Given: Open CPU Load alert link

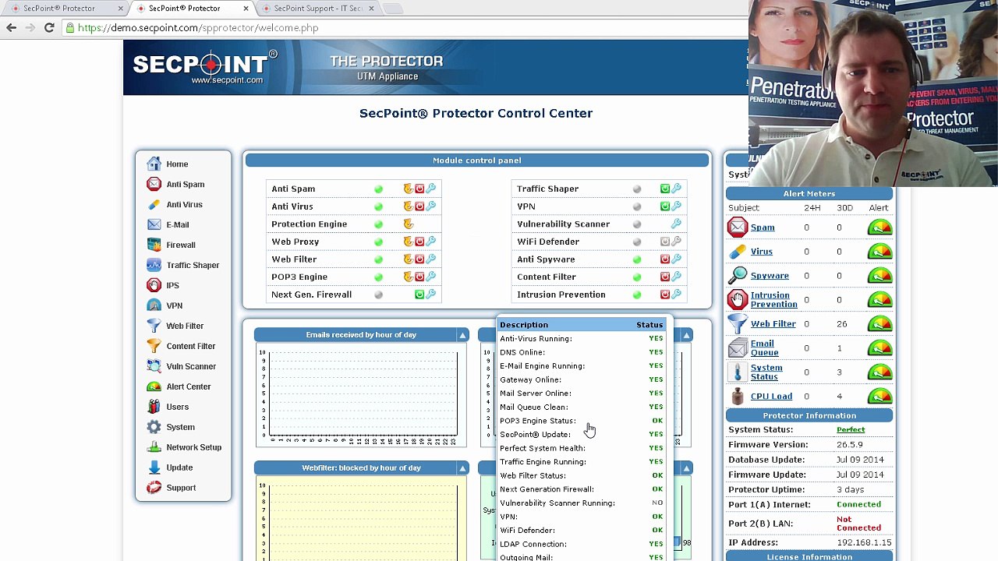Looking at the screenshot, I should pos(771,397).
